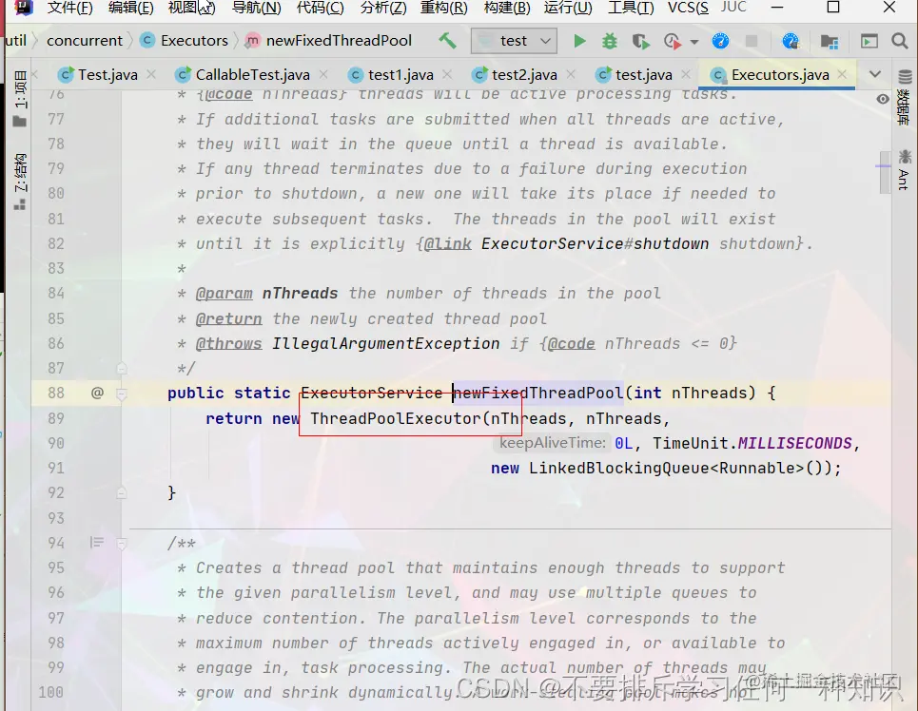
Task: Run with coverage shield icon
Action: click(640, 41)
